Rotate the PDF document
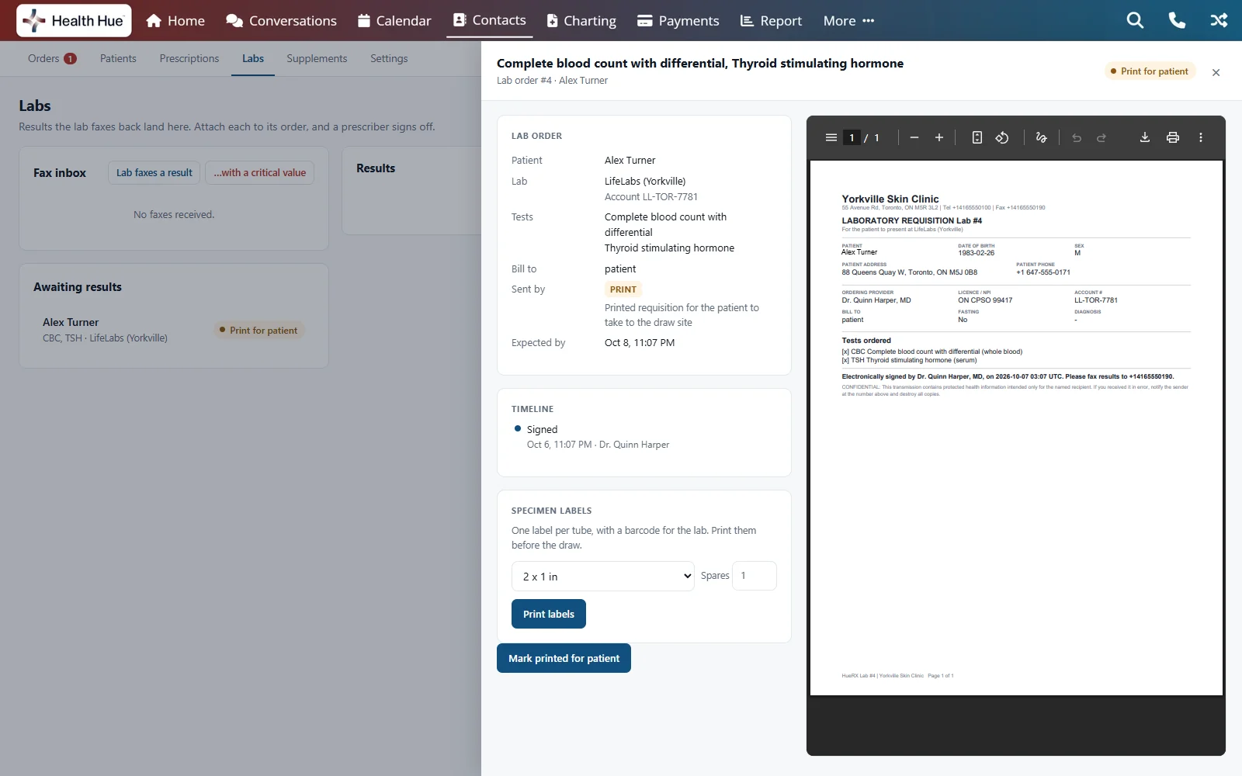1242x776 pixels. [x=1002, y=137]
